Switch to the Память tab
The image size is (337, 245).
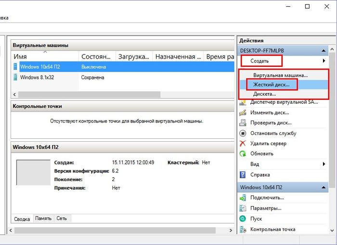pyautogui.click(x=43, y=218)
